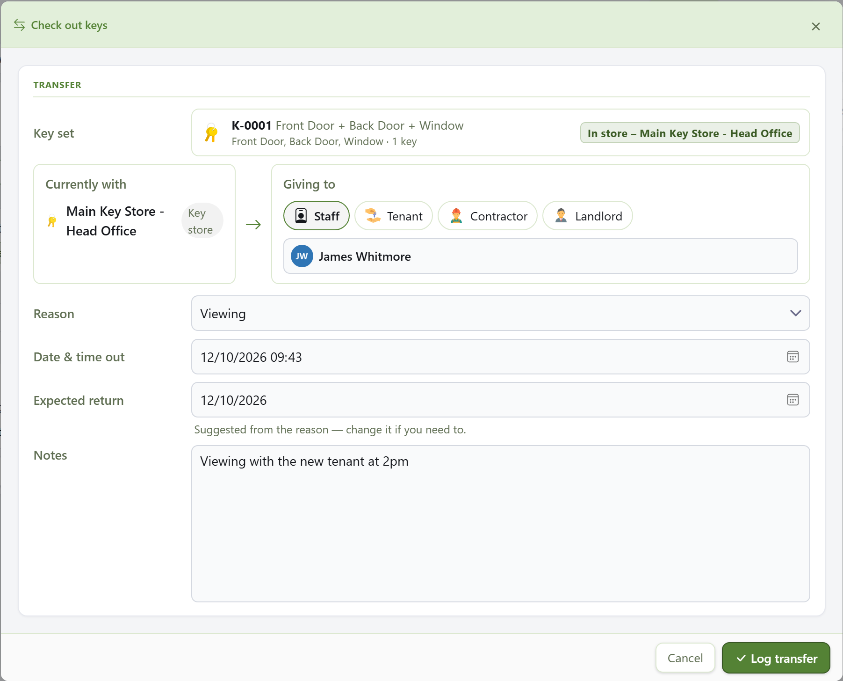Click the In store – Main Key Store badge

(690, 133)
